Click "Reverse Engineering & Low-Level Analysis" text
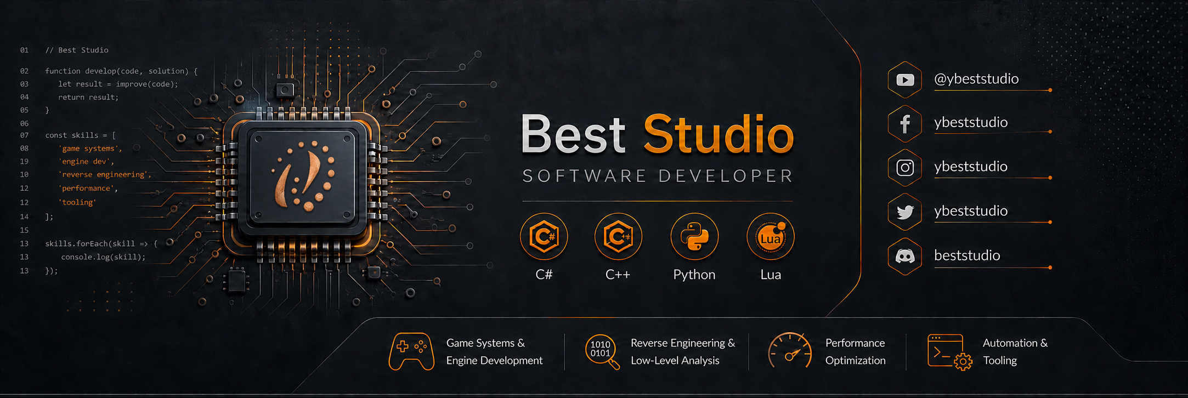The height and width of the screenshot is (398, 1188). tap(683, 351)
